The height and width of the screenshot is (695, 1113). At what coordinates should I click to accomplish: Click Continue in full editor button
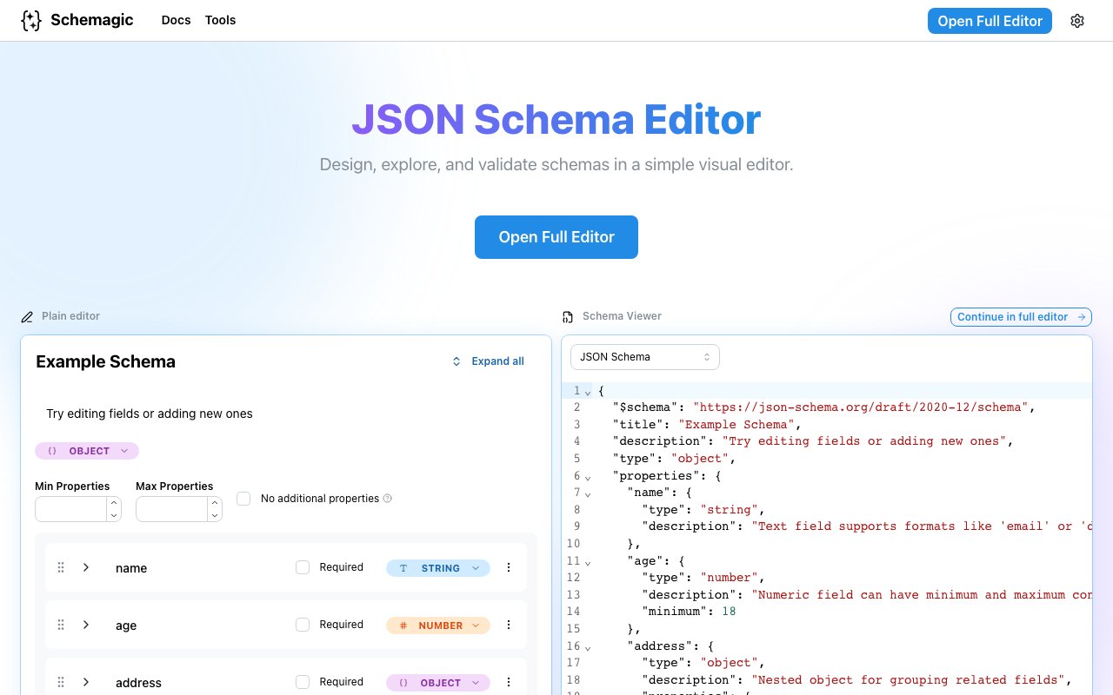(1021, 317)
